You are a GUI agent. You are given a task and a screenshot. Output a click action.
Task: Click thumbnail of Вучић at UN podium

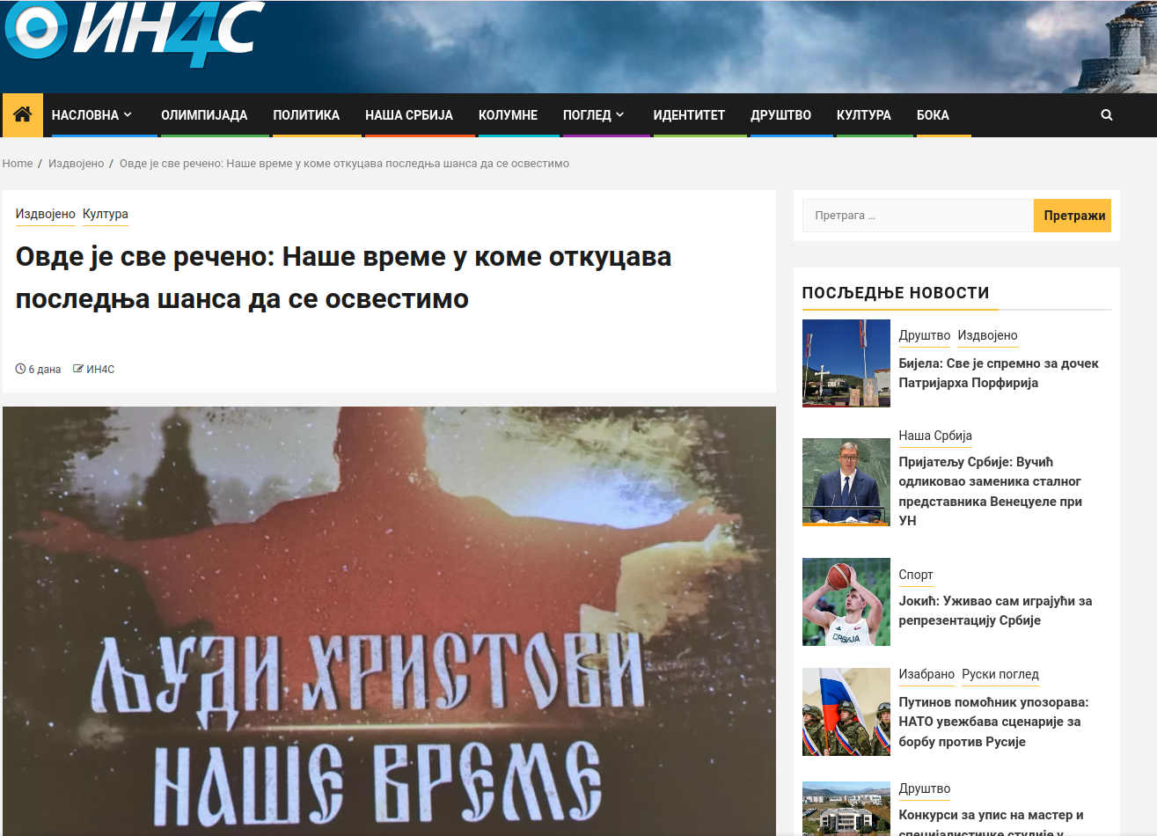coord(846,482)
